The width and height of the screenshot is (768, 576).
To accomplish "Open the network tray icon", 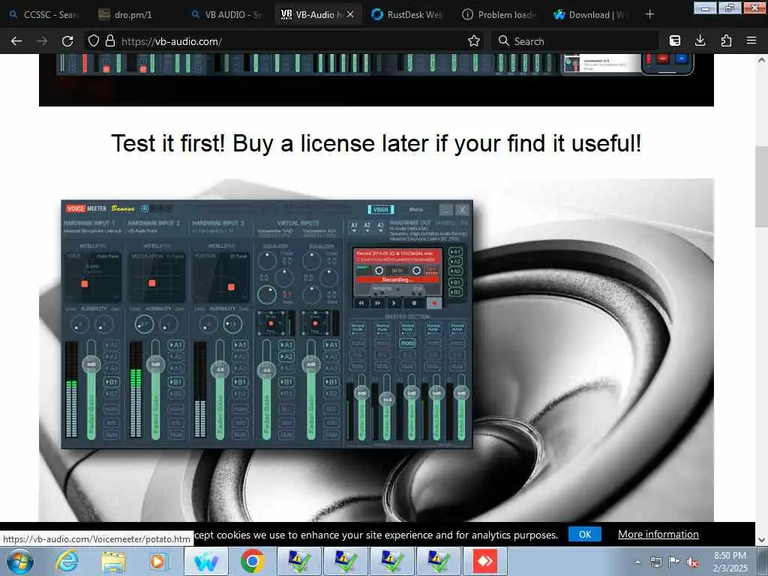I will 655,562.
